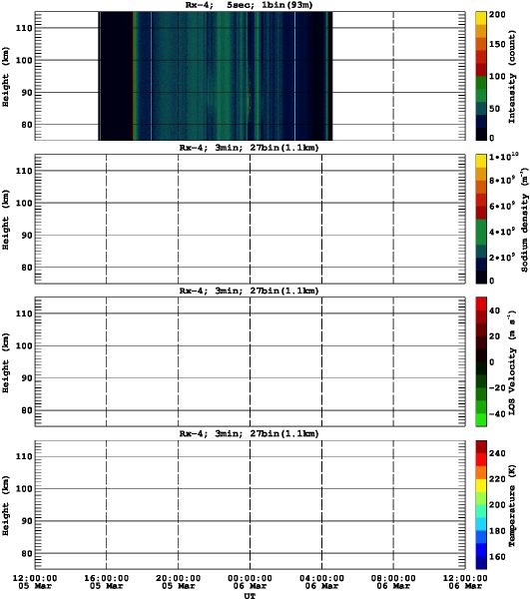Click the 00:00:00 06 Mar time label
The width and height of the screenshot is (530, 599).
250,582
